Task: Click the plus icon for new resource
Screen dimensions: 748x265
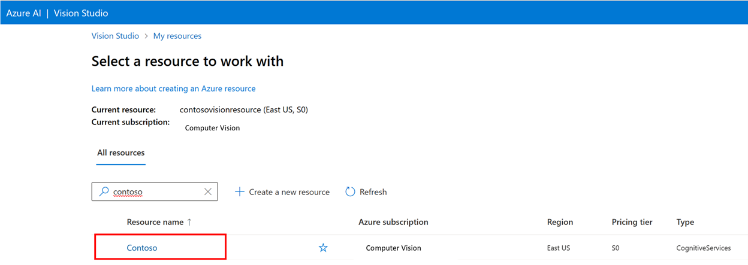Action: pos(240,192)
